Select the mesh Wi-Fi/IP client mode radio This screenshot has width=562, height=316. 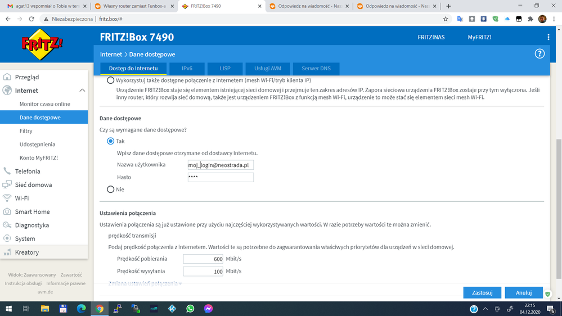tap(110, 80)
